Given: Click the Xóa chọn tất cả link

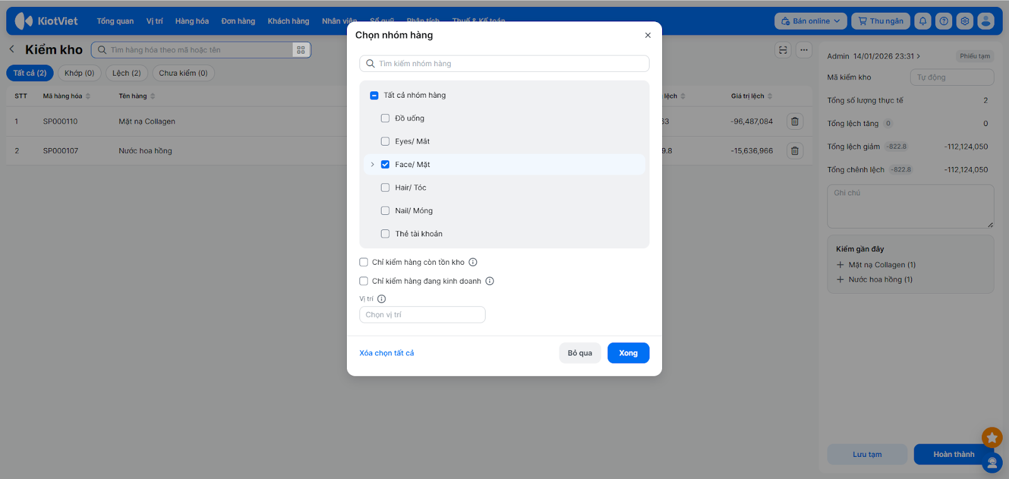Looking at the screenshot, I should click(387, 353).
